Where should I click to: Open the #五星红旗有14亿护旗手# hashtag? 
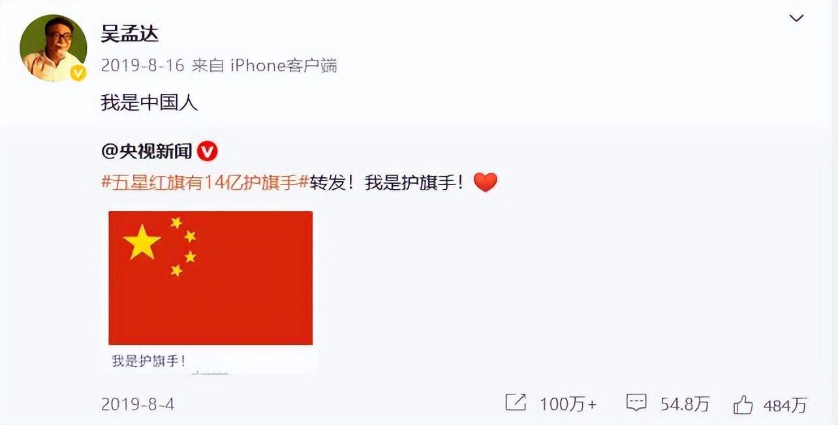pyautogui.click(x=204, y=183)
